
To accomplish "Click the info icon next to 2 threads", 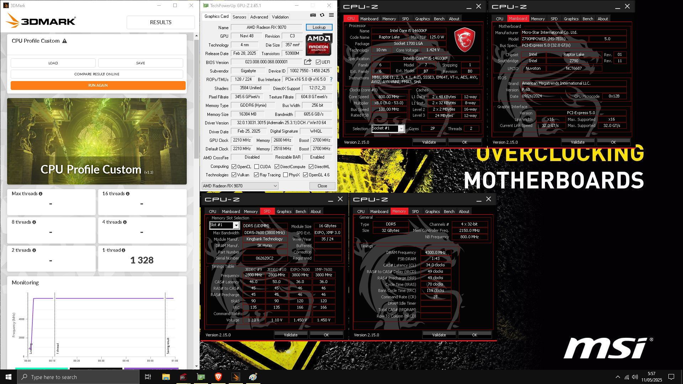I will [34, 250].
